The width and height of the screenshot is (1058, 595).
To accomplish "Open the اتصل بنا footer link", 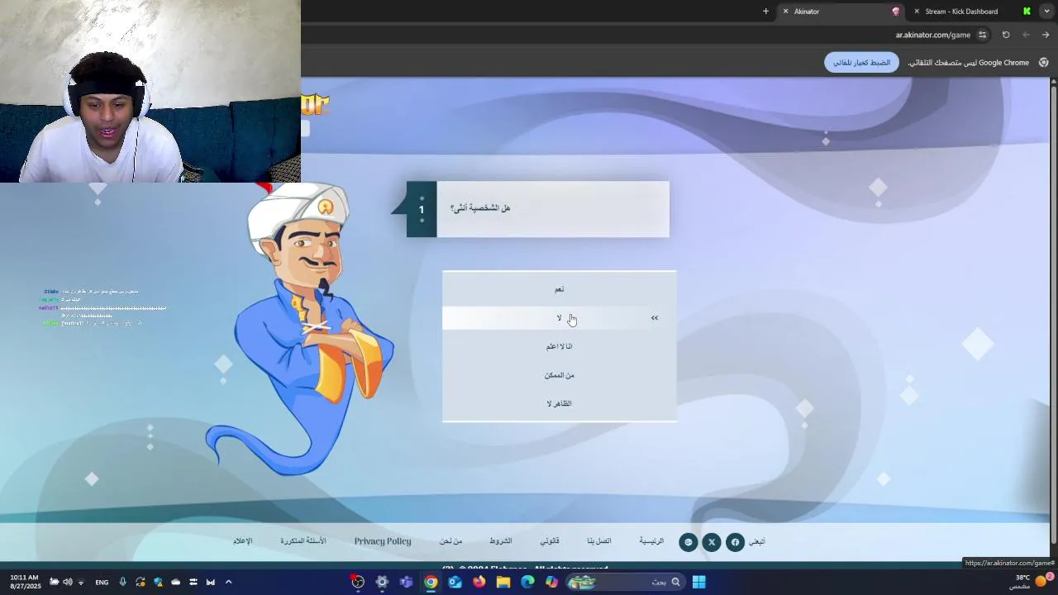I will click(x=599, y=541).
